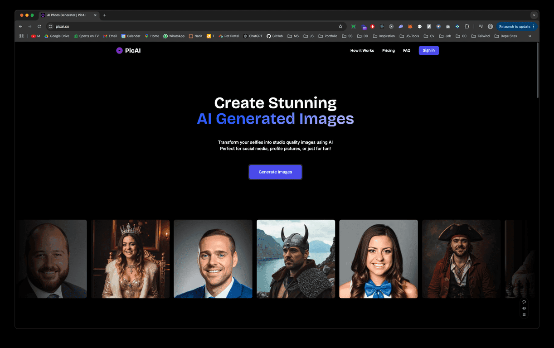
Task: Open the ChatGPT bookmark
Action: point(252,36)
